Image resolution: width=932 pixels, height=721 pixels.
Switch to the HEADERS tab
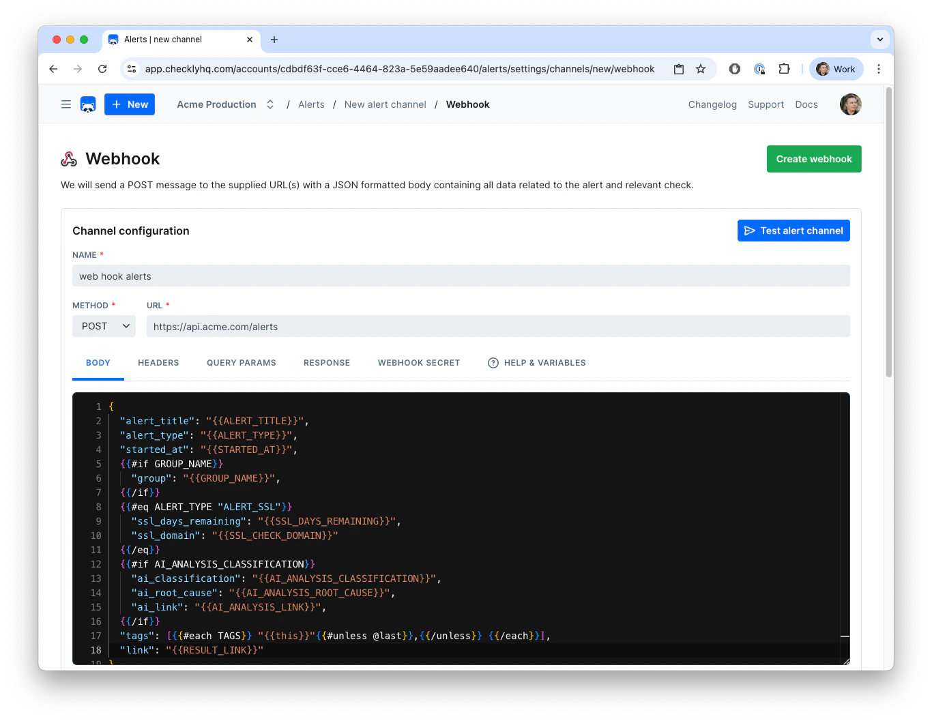[x=158, y=362]
